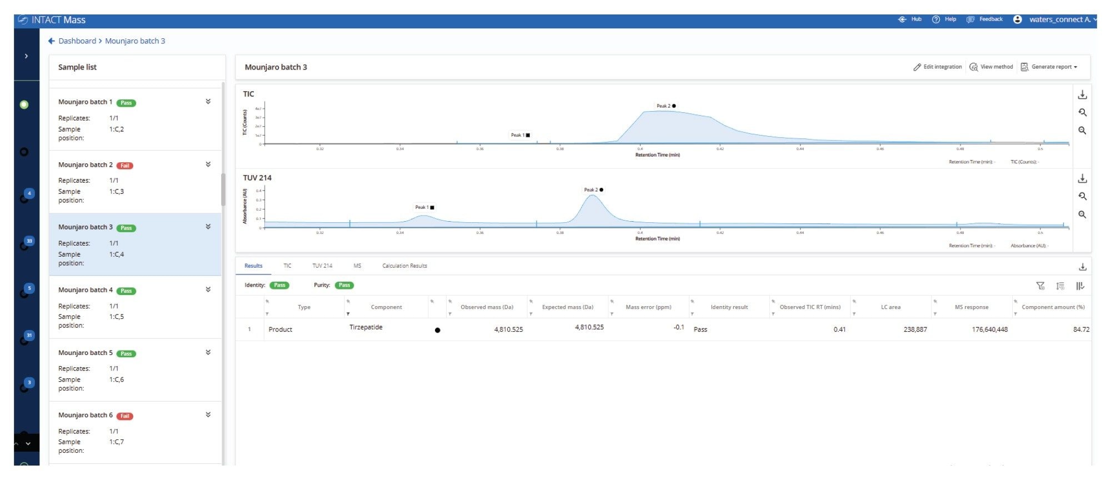Reset zoom on TUV 214 chart
The image size is (1111, 480).
click(1082, 197)
